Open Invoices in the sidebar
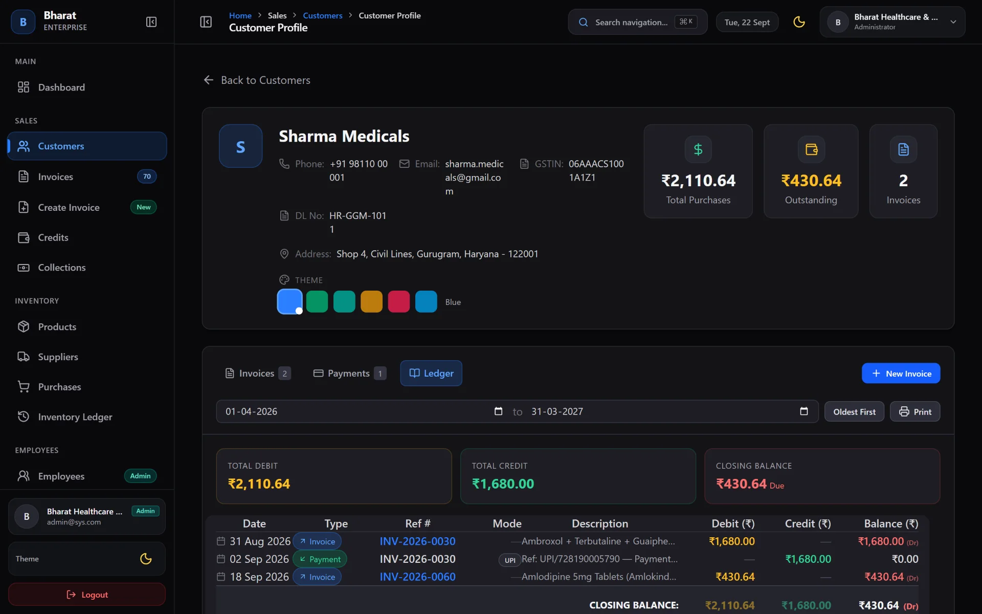 (x=87, y=177)
